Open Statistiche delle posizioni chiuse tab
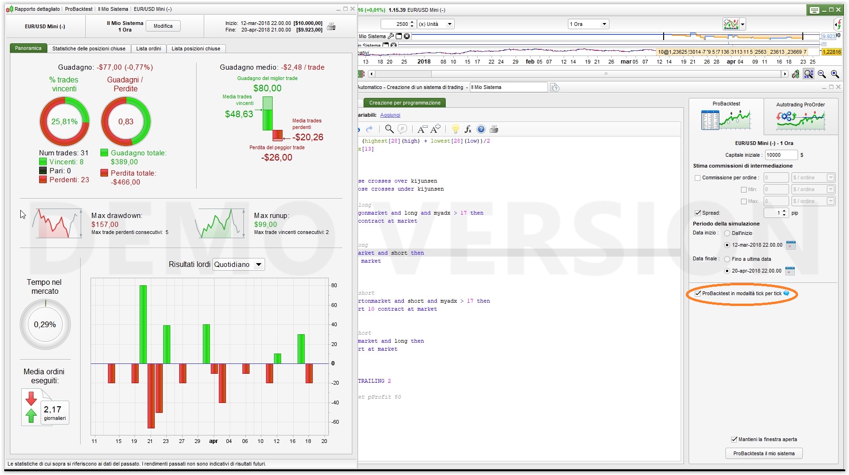 (89, 48)
